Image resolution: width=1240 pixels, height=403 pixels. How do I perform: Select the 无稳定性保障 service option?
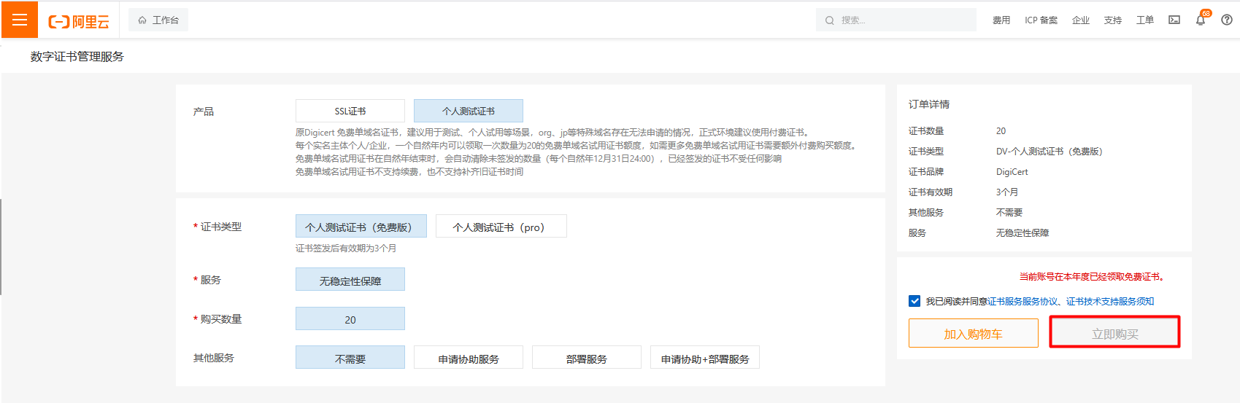tap(350, 280)
